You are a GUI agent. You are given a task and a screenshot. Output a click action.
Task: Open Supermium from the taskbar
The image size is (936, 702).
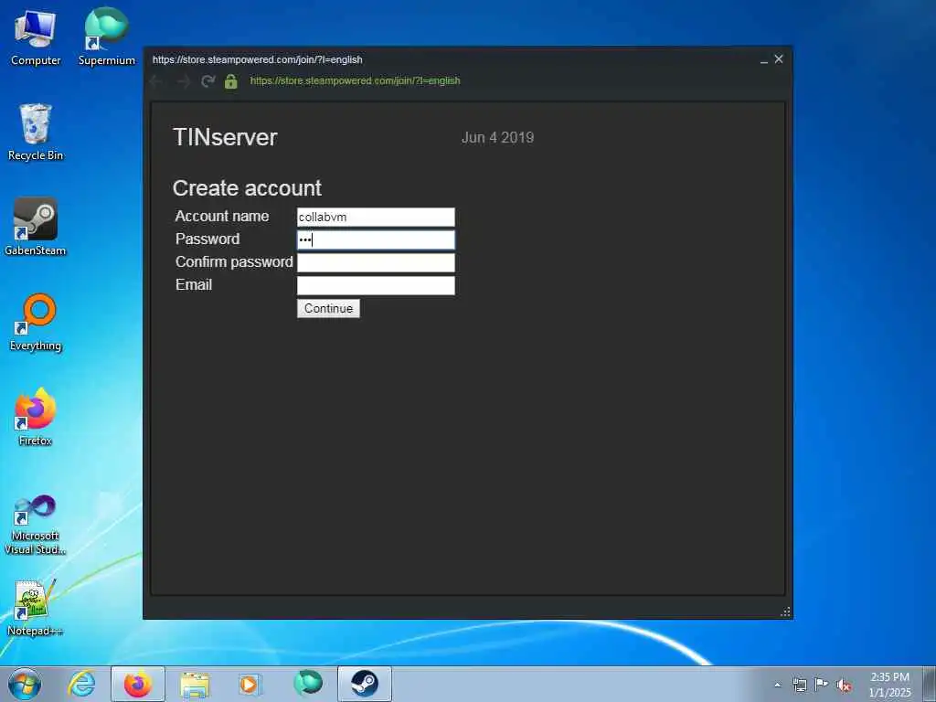(x=308, y=684)
